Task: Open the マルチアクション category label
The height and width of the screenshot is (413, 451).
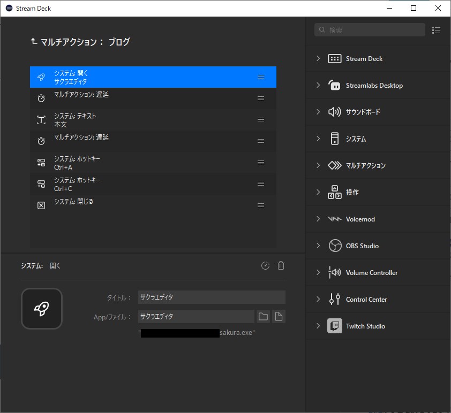Action: [x=366, y=166]
